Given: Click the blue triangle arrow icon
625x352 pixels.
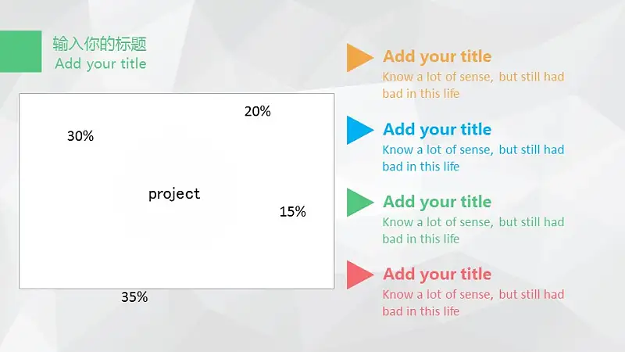Looking at the screenshot, I should (360, 130).
